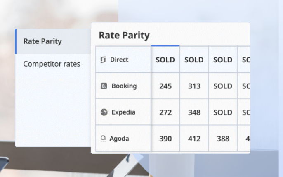The height and width of the screenshot is (177, 283).
Task: Select the Expedia row label
Action: pyautogui.click(x=123, y=112)
